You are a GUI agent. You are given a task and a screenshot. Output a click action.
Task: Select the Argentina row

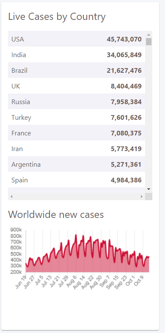coord(77,164)
